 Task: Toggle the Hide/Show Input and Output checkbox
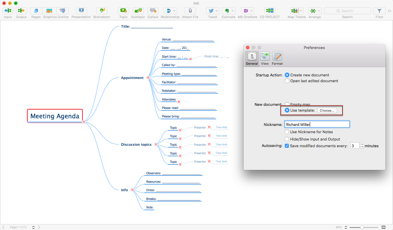coord(287,139)
